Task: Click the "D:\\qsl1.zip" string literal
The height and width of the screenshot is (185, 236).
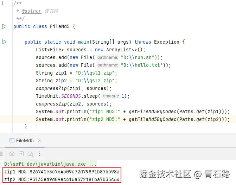Action: click(x=95, y=73)
